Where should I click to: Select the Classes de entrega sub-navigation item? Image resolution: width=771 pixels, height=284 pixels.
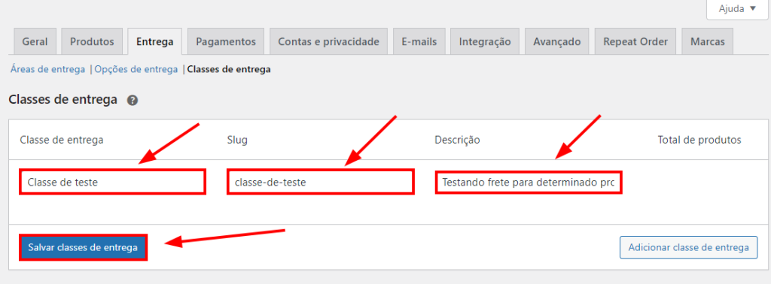229,70
